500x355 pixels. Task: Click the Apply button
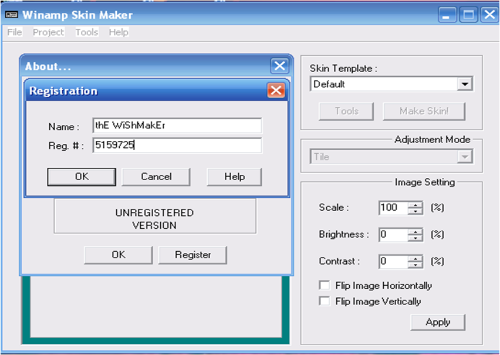coord(438,322)
